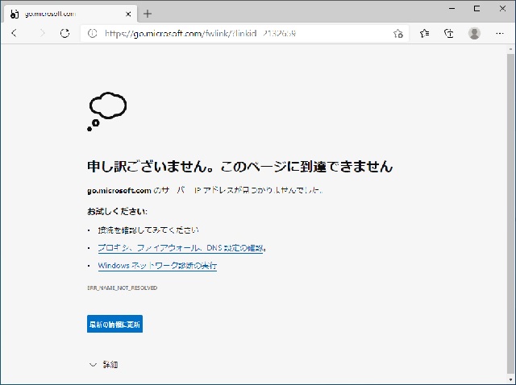Click the お試しください label

(x=117, y=211)
